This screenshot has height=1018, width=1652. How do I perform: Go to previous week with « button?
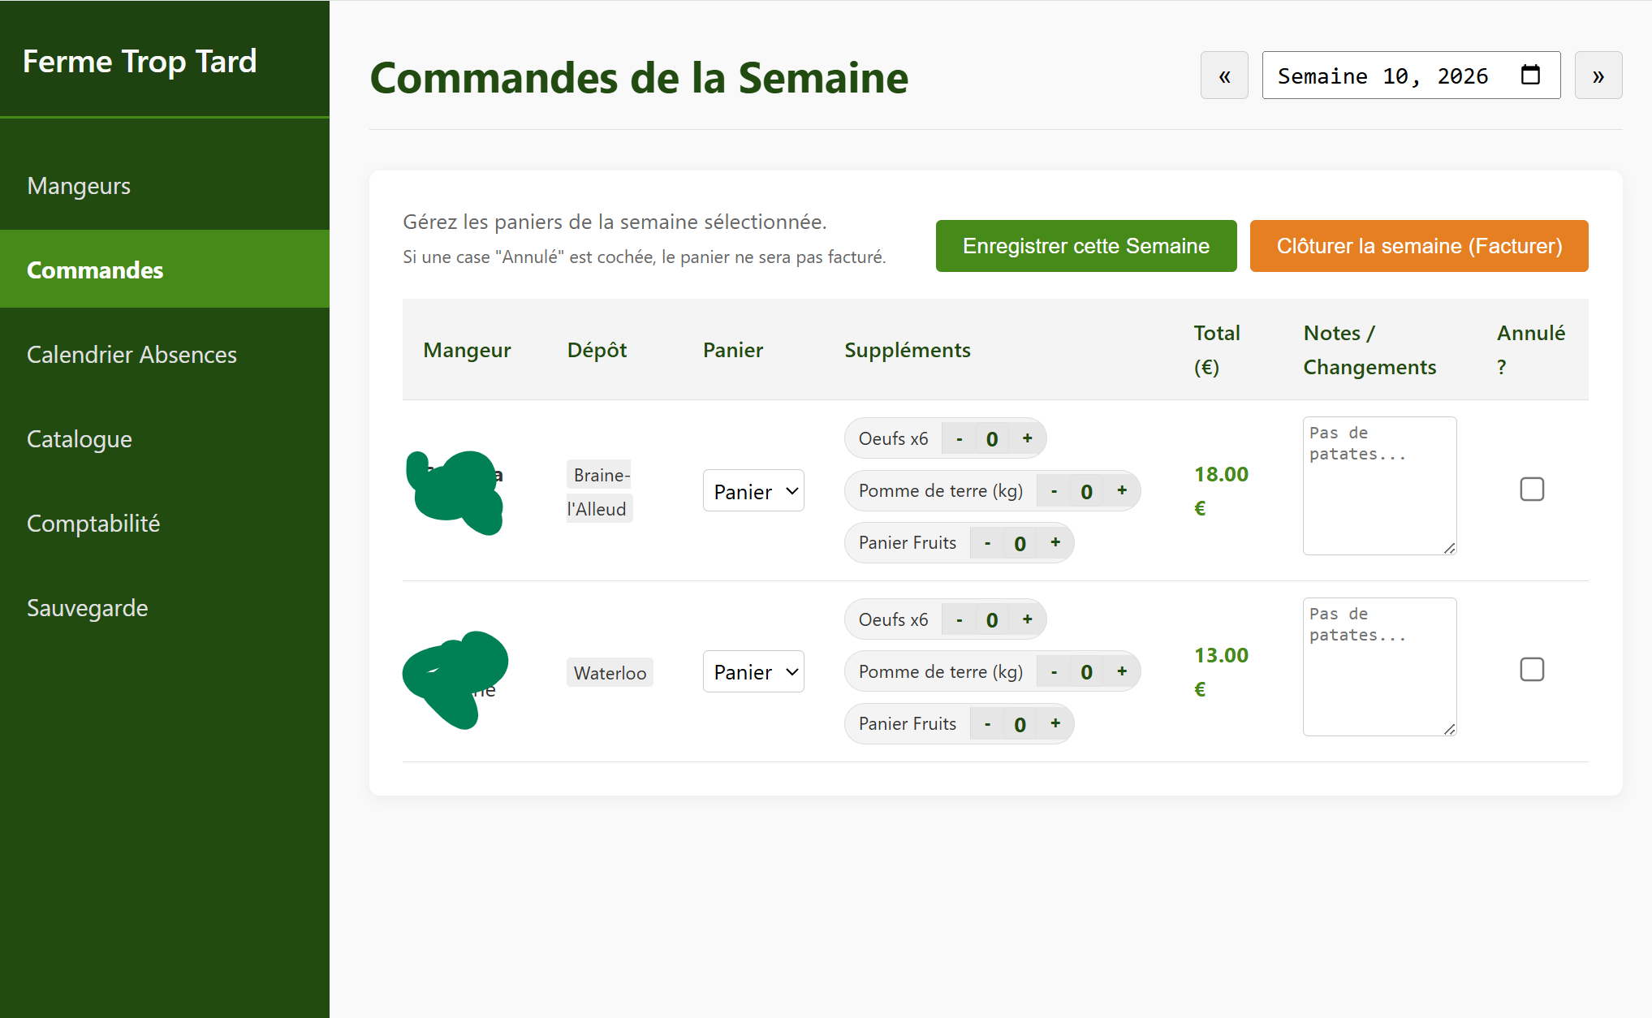(x=1224, y=75)
